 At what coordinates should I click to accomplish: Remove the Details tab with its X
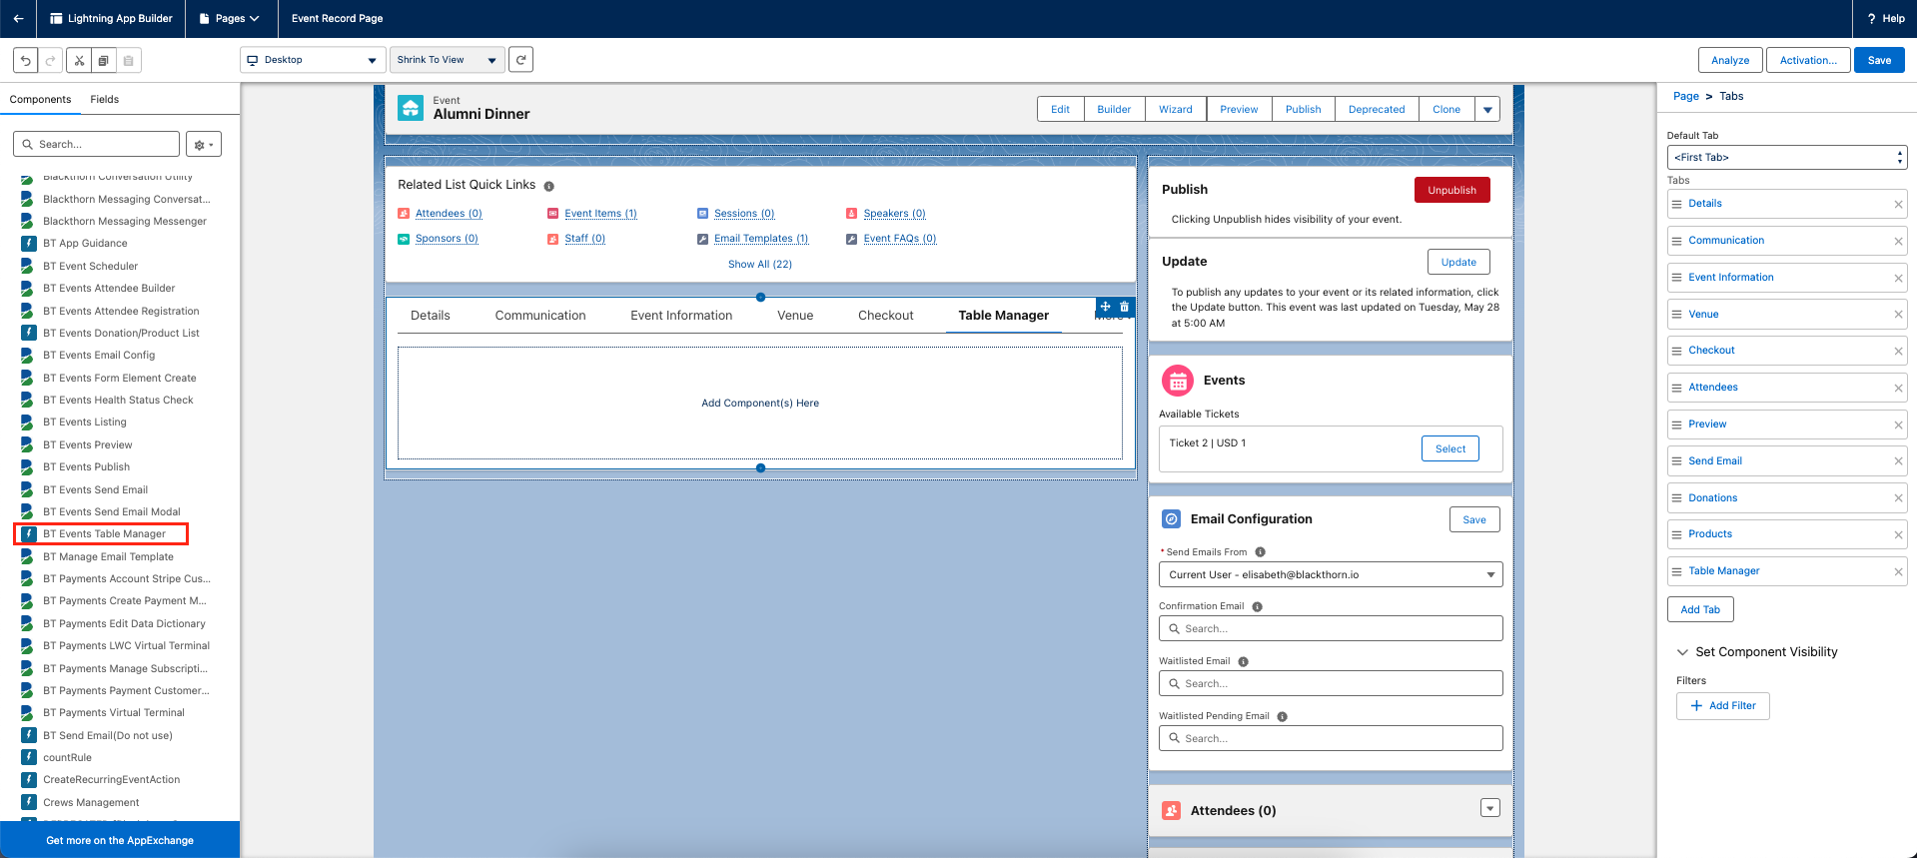1898,204
